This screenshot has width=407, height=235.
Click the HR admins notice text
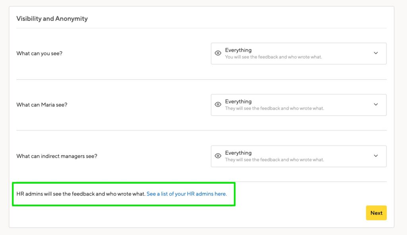81,194
